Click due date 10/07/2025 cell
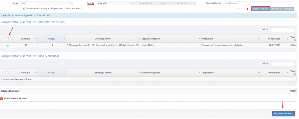299x119 pixels. pyautogui.click(x=275, y=45)
